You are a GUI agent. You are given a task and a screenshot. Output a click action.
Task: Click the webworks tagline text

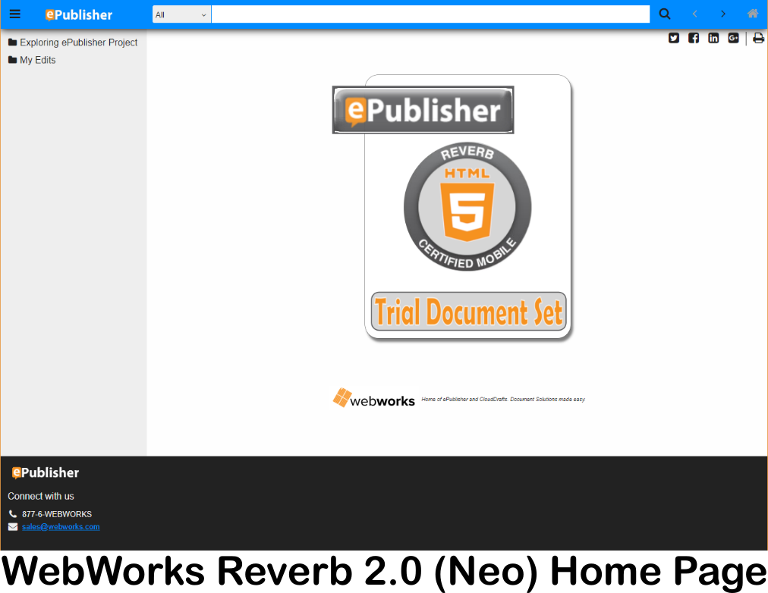503,399
